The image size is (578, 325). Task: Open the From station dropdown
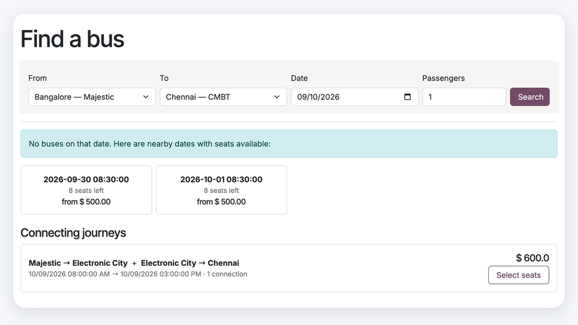pyautogui.click(x=92, y=97)
